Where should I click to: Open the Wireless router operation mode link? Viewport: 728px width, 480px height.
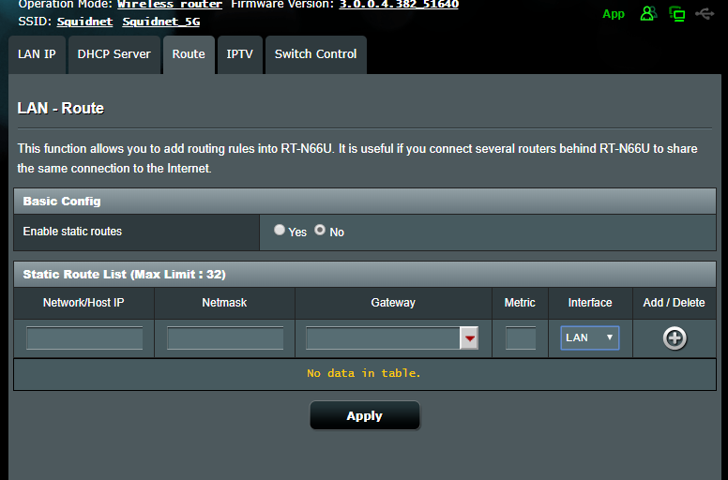pos(170,5)
